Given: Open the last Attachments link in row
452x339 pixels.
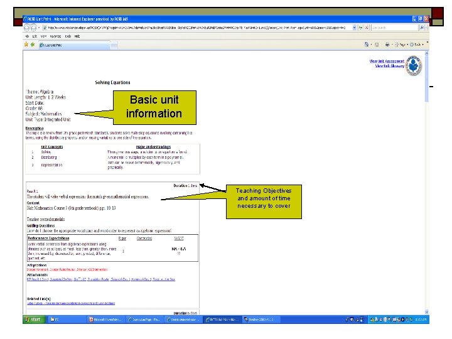Looking at the screenshot, I should pos(164,279).
